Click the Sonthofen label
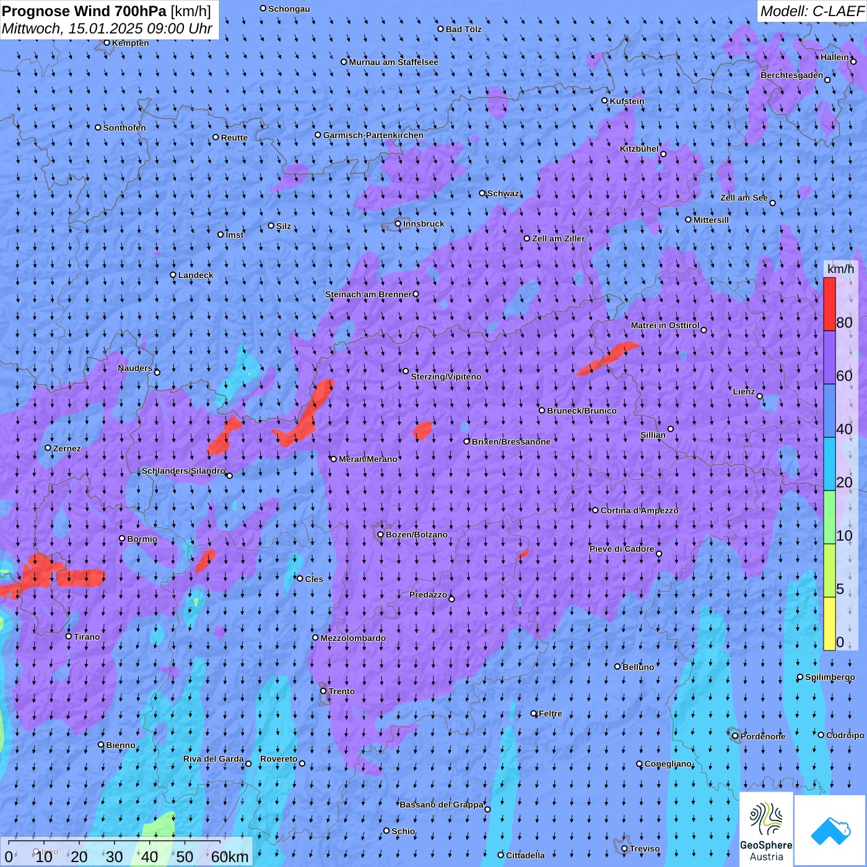867x867 pixels. (124, 128)
